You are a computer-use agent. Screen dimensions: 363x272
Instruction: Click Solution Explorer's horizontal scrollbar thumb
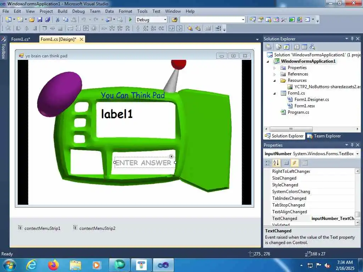tap(291, 129)
